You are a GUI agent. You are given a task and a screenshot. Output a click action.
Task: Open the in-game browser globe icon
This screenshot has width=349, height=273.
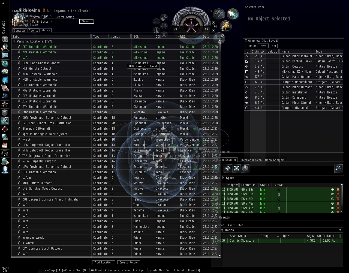(5, 137)
